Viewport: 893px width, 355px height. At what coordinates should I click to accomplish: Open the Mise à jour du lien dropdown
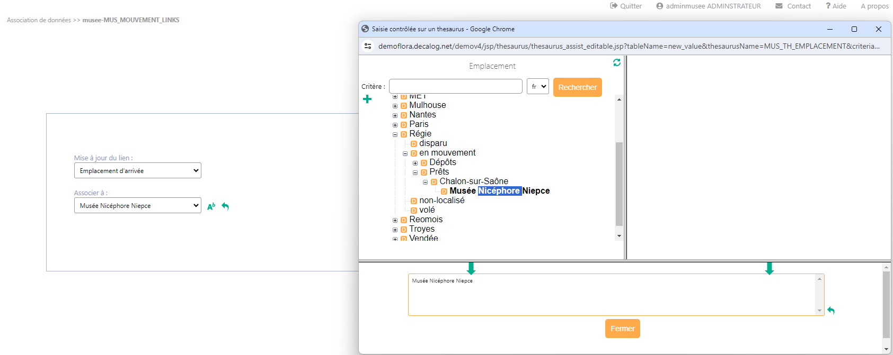click(x=138, y=170)
